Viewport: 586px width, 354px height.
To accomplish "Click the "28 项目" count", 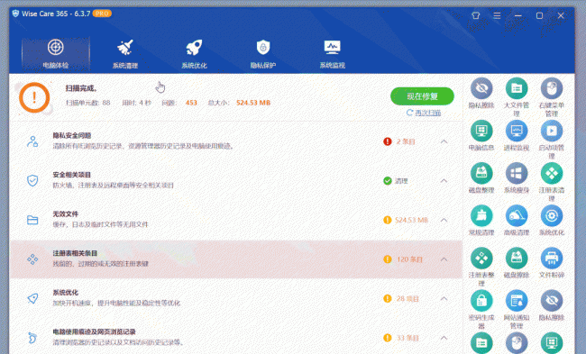I will (407, 298).
